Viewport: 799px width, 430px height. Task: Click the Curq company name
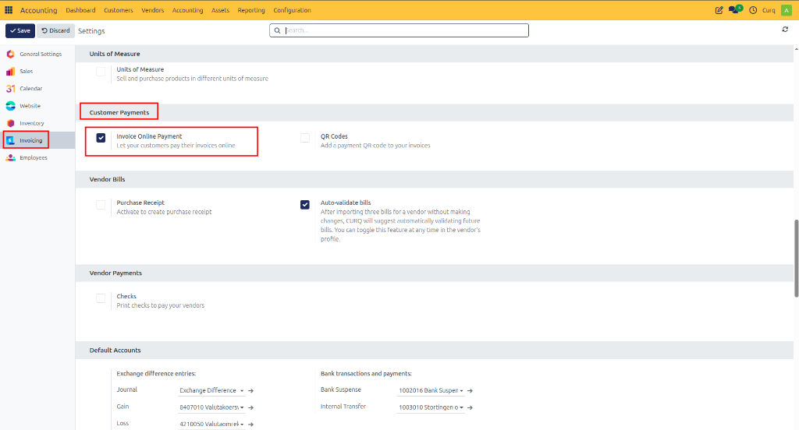click(769, 10)
